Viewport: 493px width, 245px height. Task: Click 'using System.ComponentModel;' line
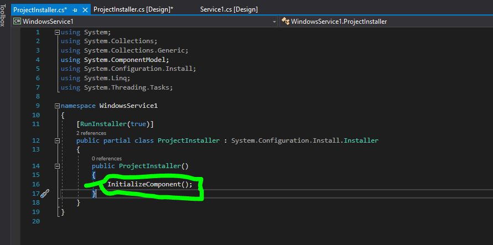coord(115,60)
